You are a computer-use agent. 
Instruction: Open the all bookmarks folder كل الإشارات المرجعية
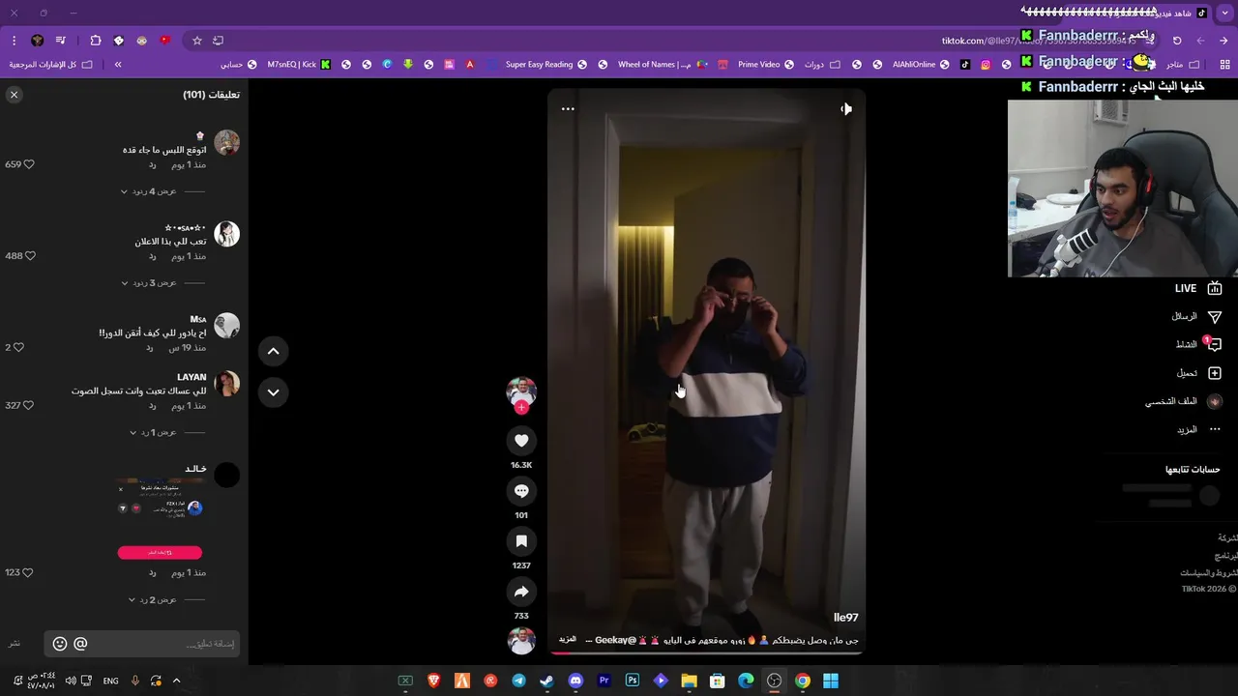[x=50, y=65]
